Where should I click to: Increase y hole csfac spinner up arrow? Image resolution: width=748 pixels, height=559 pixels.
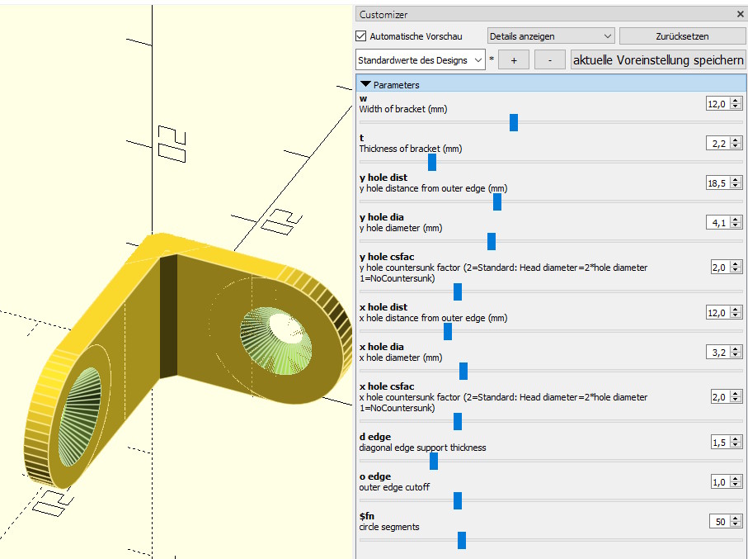point(736,264)
